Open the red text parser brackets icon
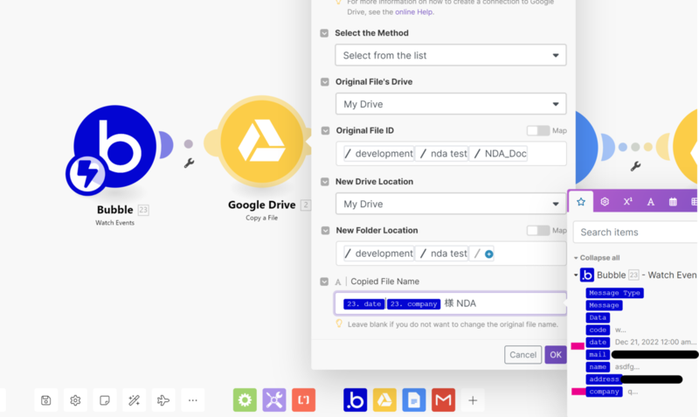The height and width of the screenshot is (417, 699). [303, 400]
